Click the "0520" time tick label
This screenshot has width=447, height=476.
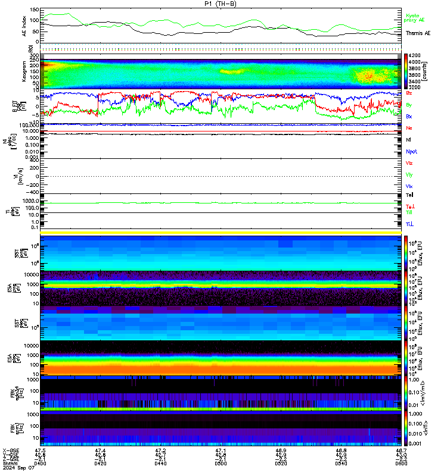[281, 464]
